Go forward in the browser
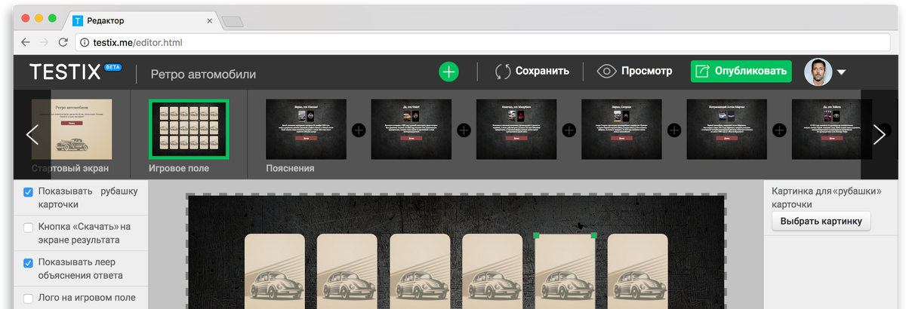Viewport: 906px width, 309px height. (x=45, y=42)
